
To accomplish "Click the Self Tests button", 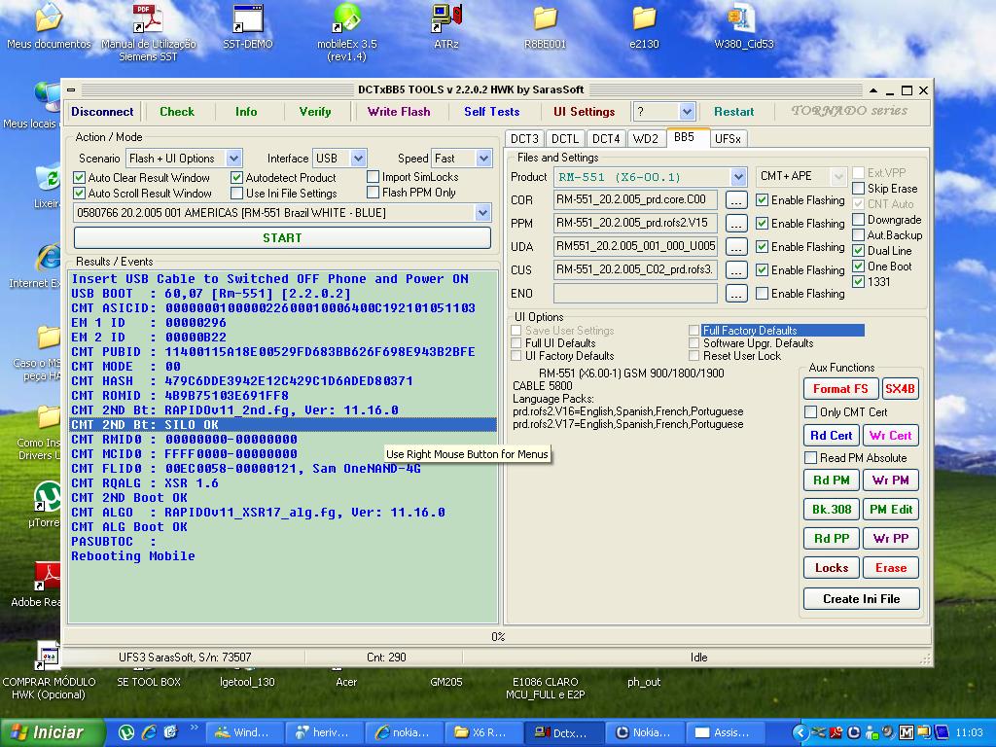I will pyautogui.click(x=491, y=112).
